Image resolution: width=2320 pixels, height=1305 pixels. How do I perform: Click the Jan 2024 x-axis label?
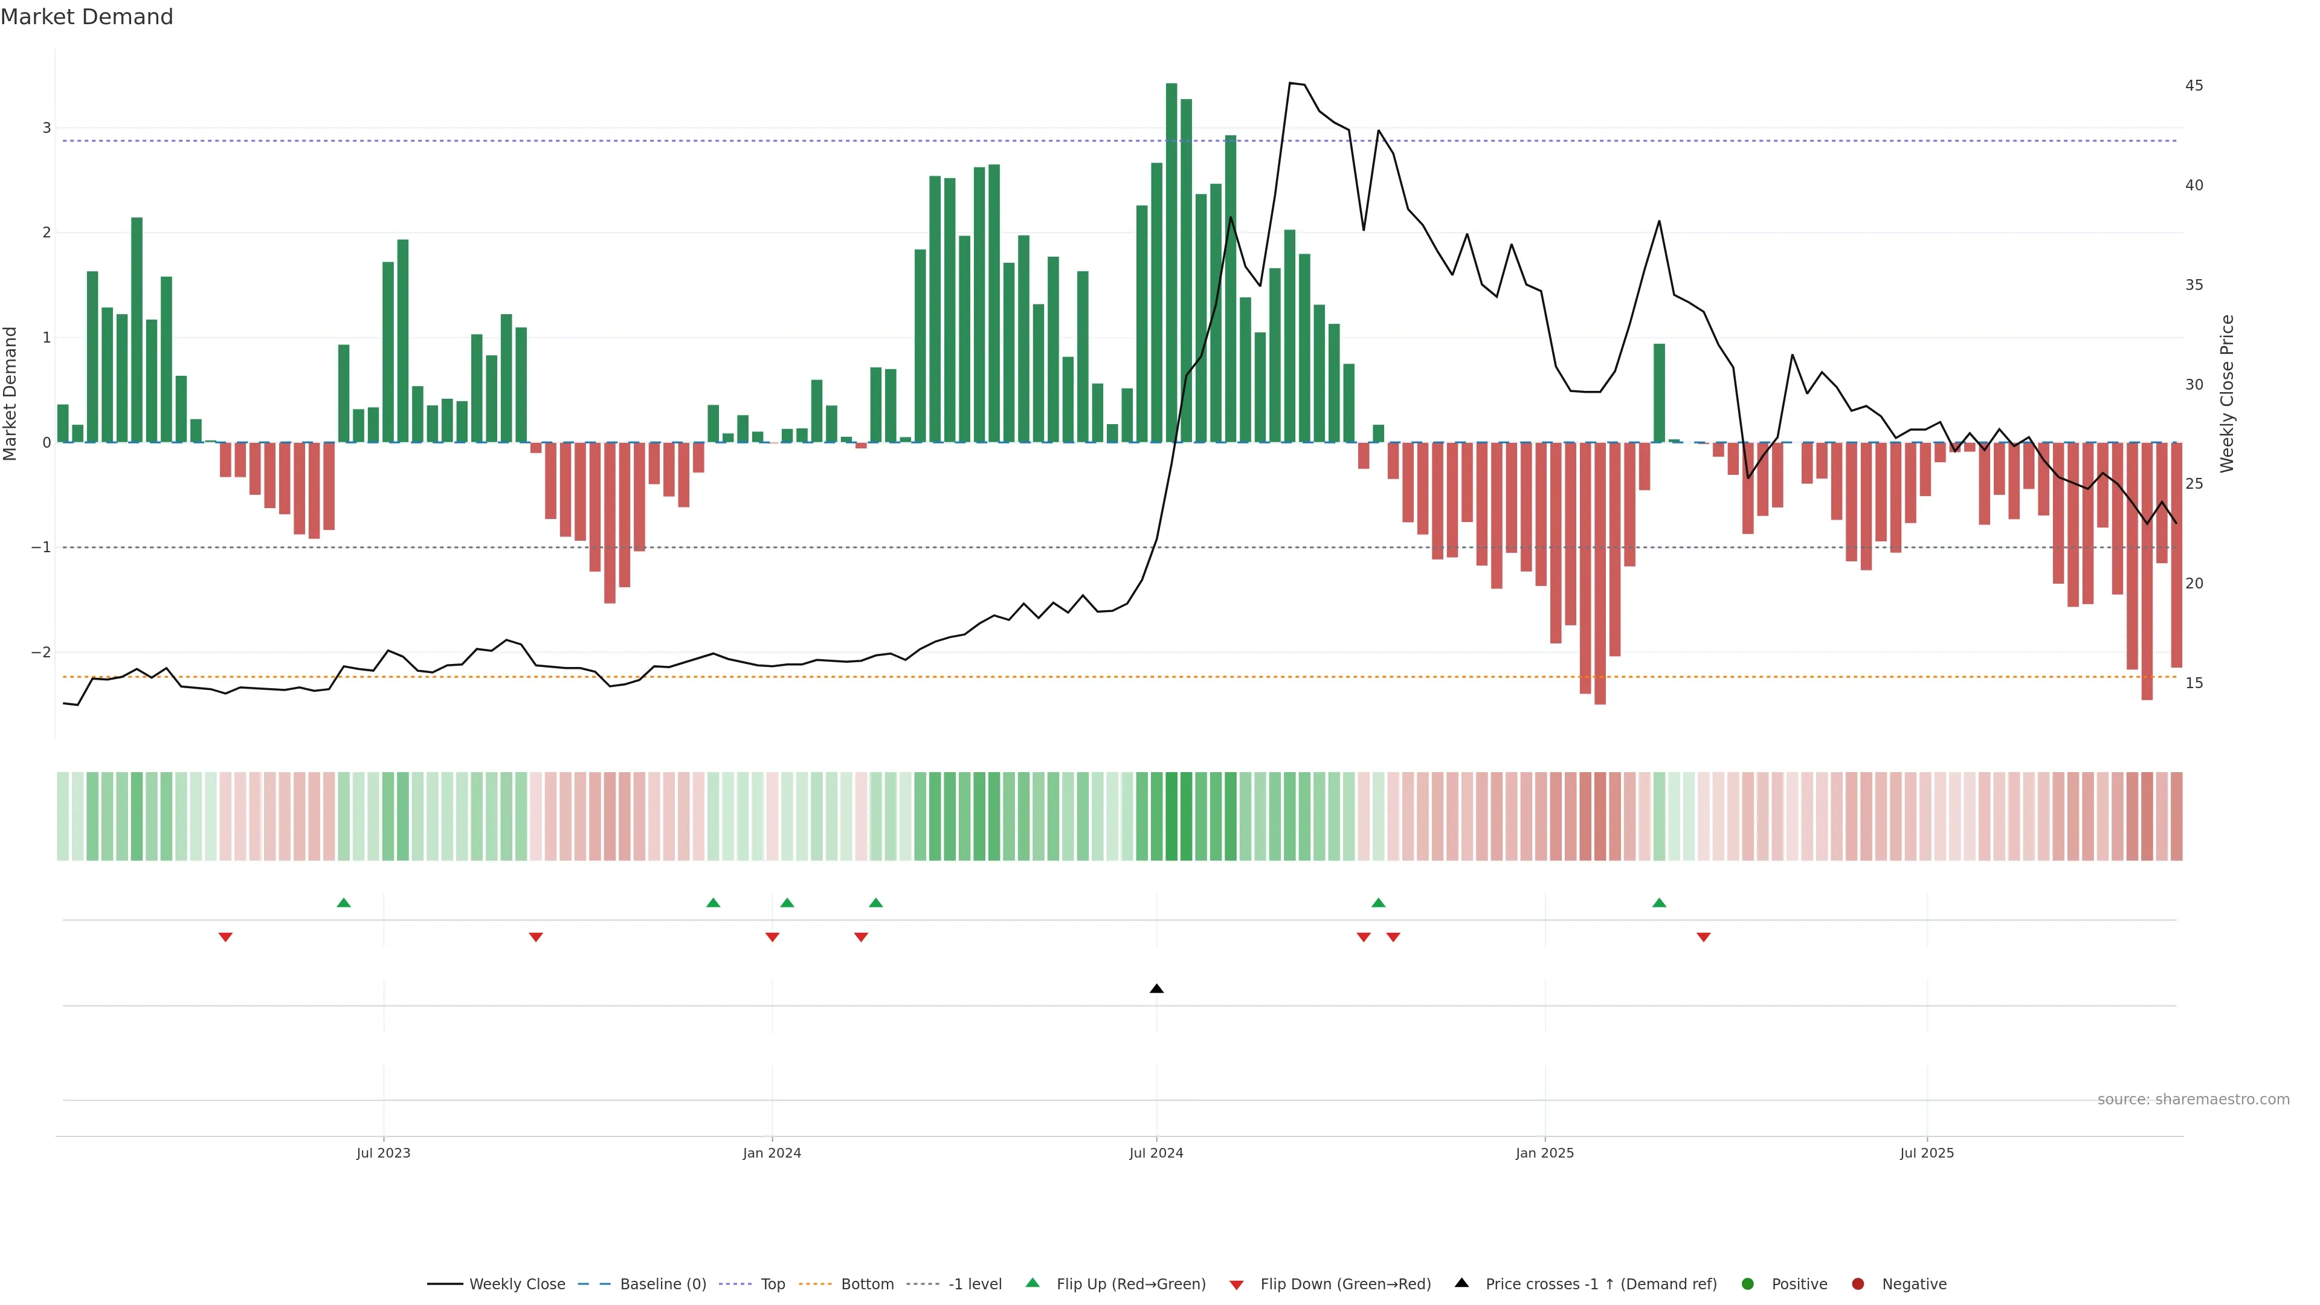[x=771, y=1153]
